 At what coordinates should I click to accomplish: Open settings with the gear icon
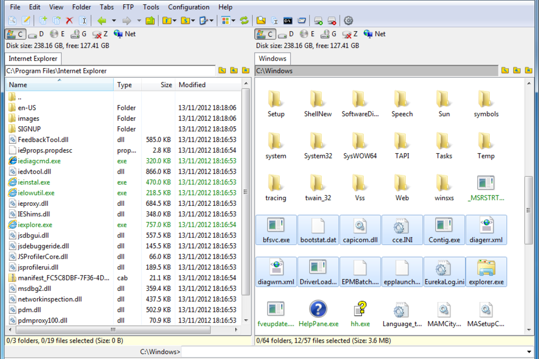coord(349,21)
